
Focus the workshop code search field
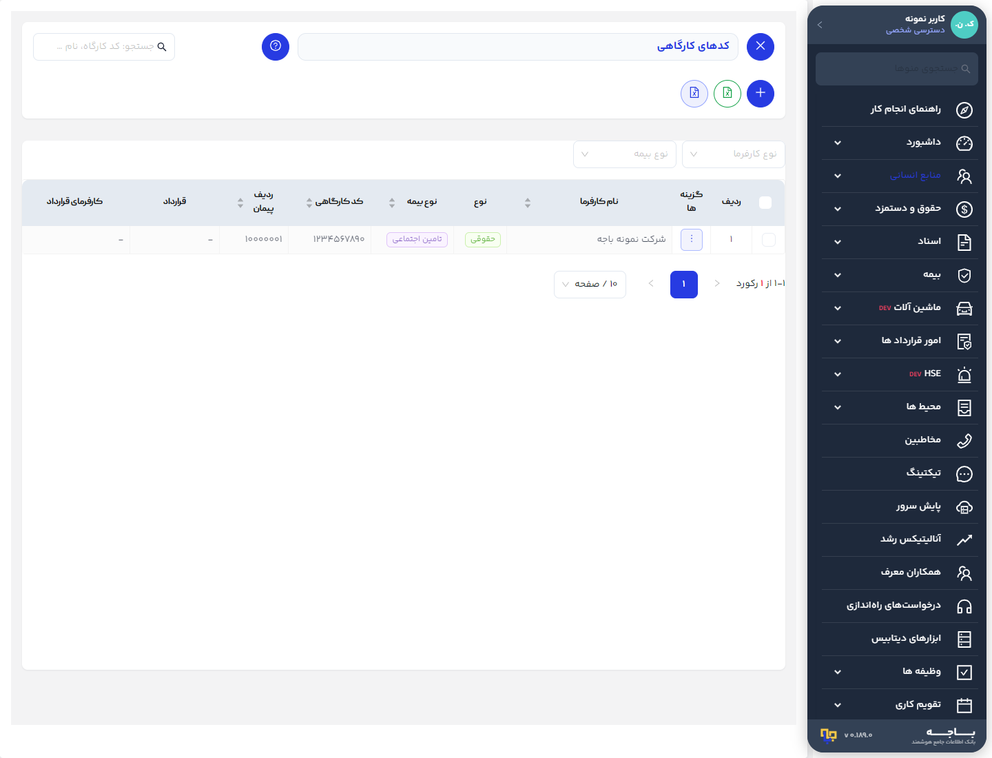coord(104,47)
